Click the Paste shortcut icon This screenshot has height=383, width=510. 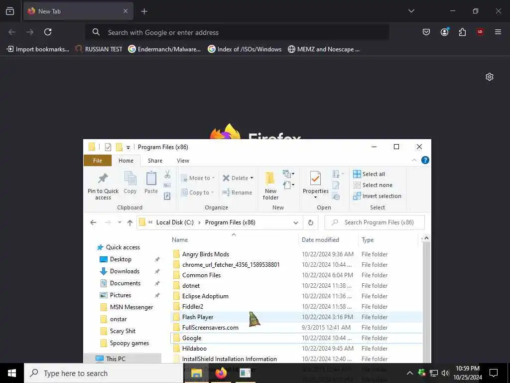pyautogui.click(x=167, y=196)
